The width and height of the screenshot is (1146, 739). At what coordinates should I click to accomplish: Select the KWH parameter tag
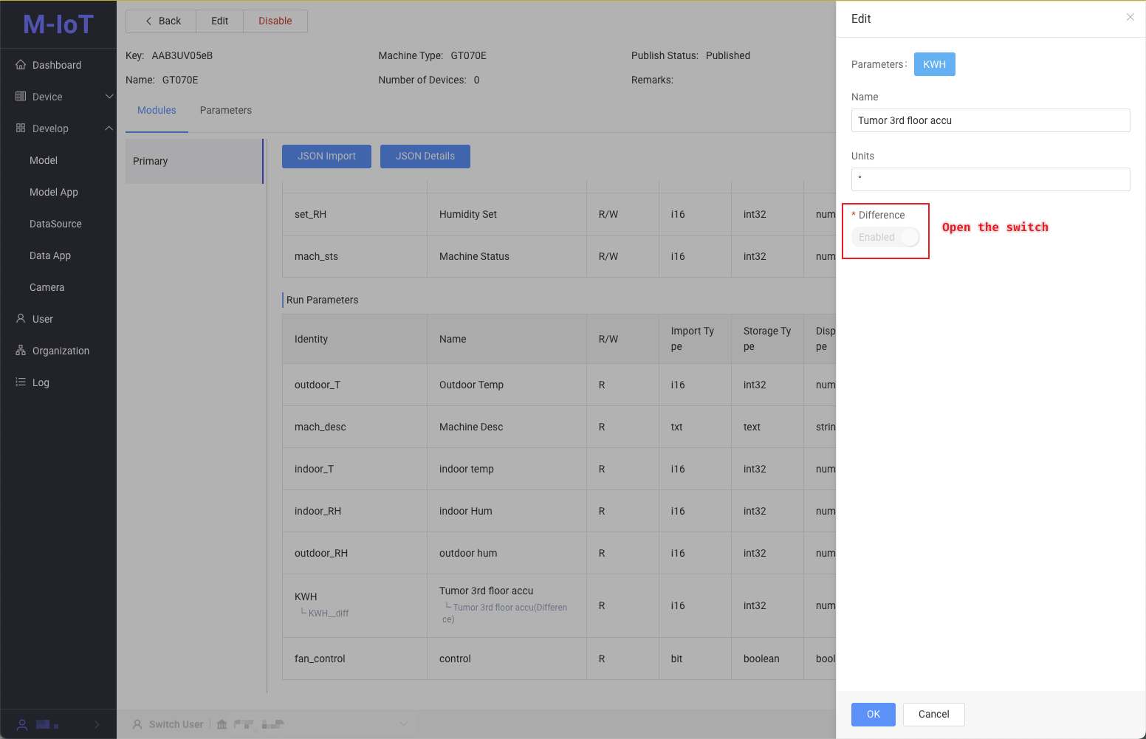pos(934,64)
